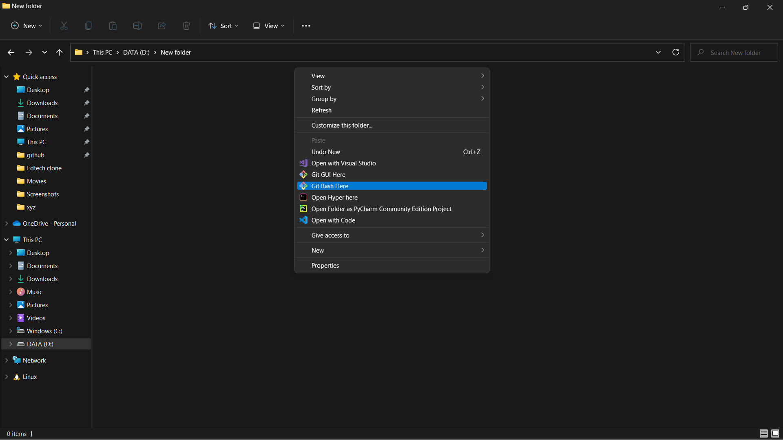Click the Share icon in toolbar

click(x=162, y=26)
